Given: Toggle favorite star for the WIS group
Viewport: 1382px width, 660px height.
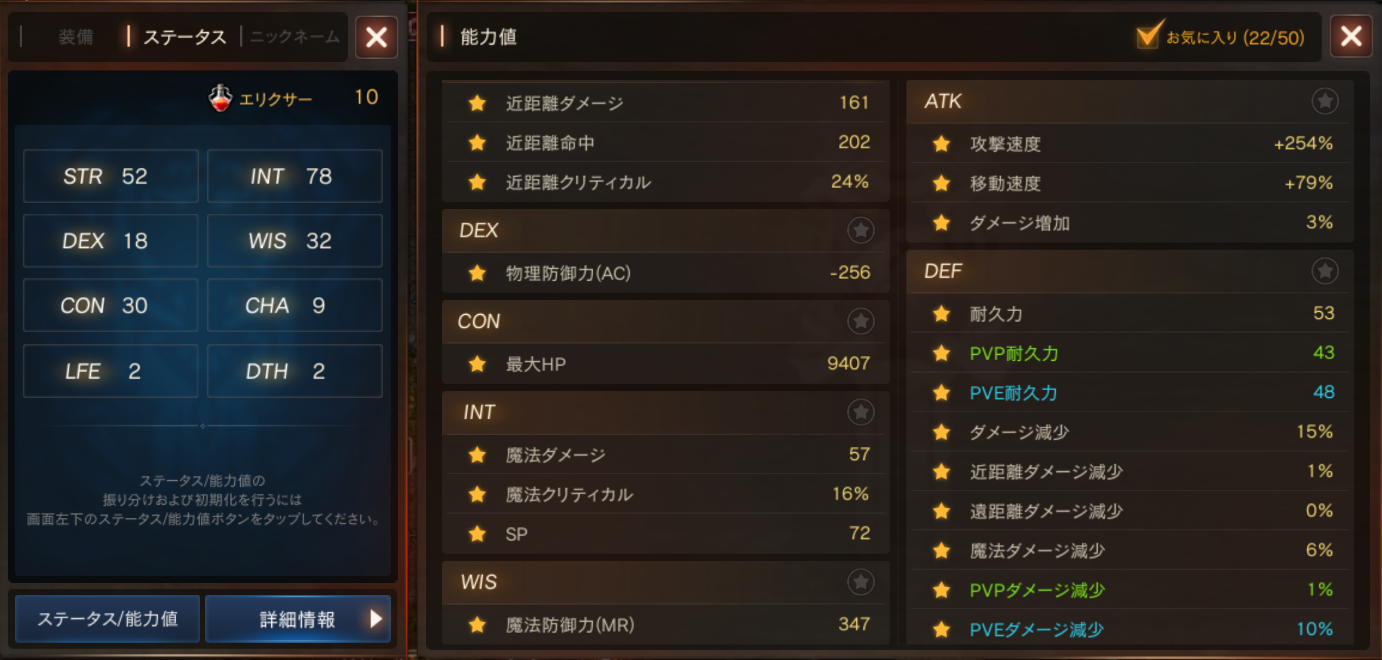Looking at the screenshot, I should [860, 582].
